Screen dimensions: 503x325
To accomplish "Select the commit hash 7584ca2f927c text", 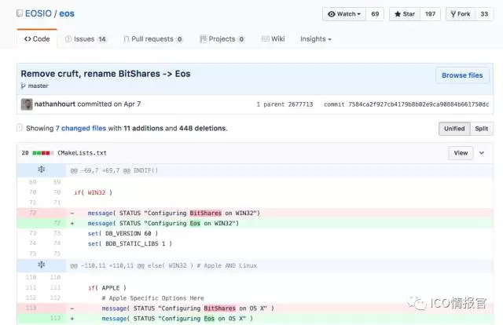I will coord(419,104).
